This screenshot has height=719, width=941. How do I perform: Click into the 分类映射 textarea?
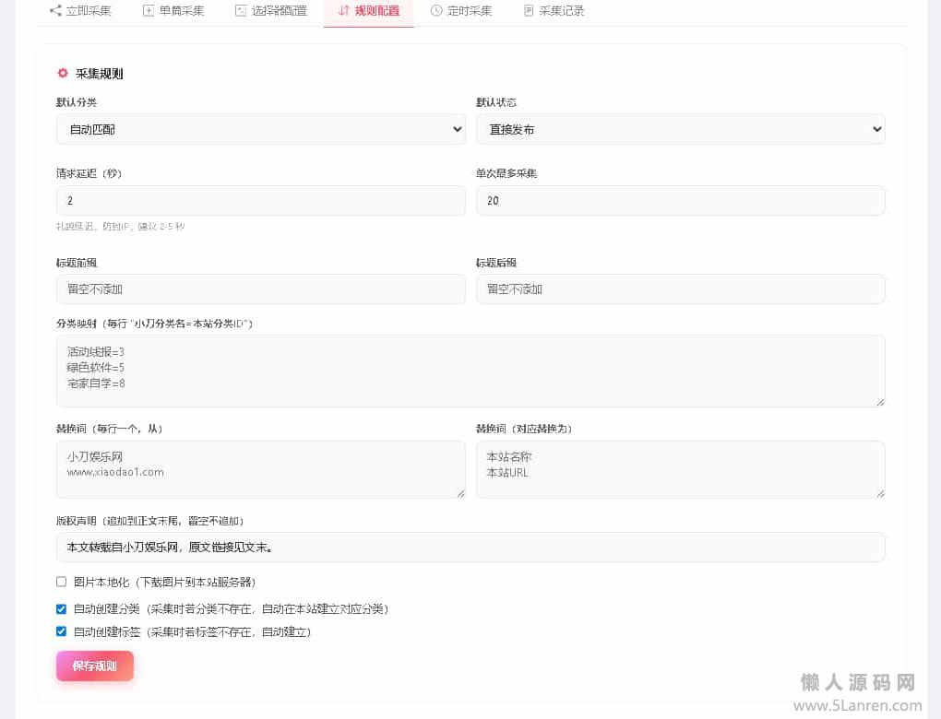tap(470, 371)
